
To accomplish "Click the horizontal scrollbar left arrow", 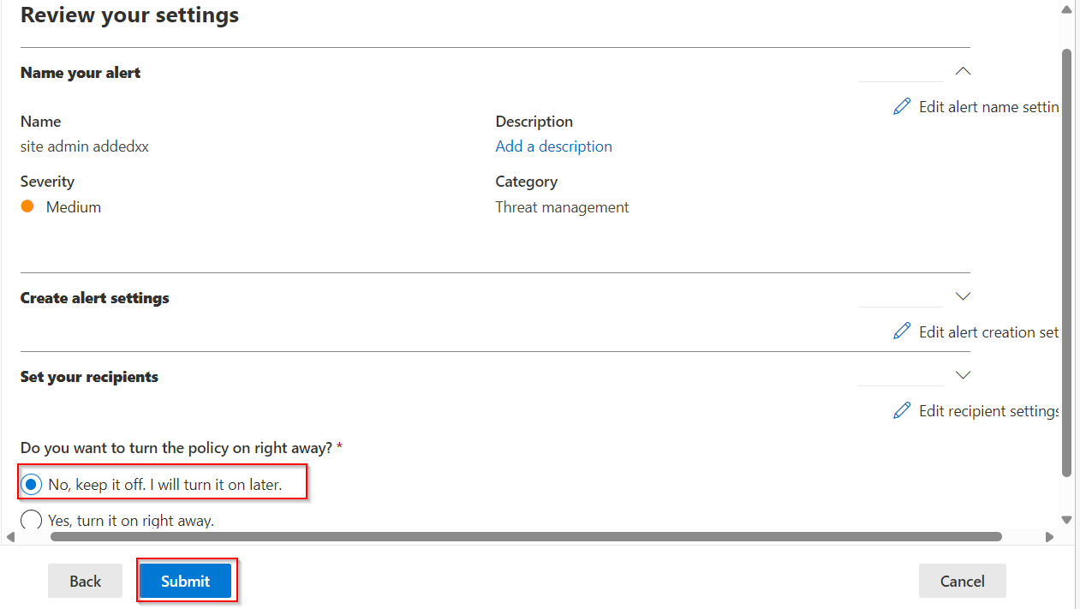I will tap(11, 537).
